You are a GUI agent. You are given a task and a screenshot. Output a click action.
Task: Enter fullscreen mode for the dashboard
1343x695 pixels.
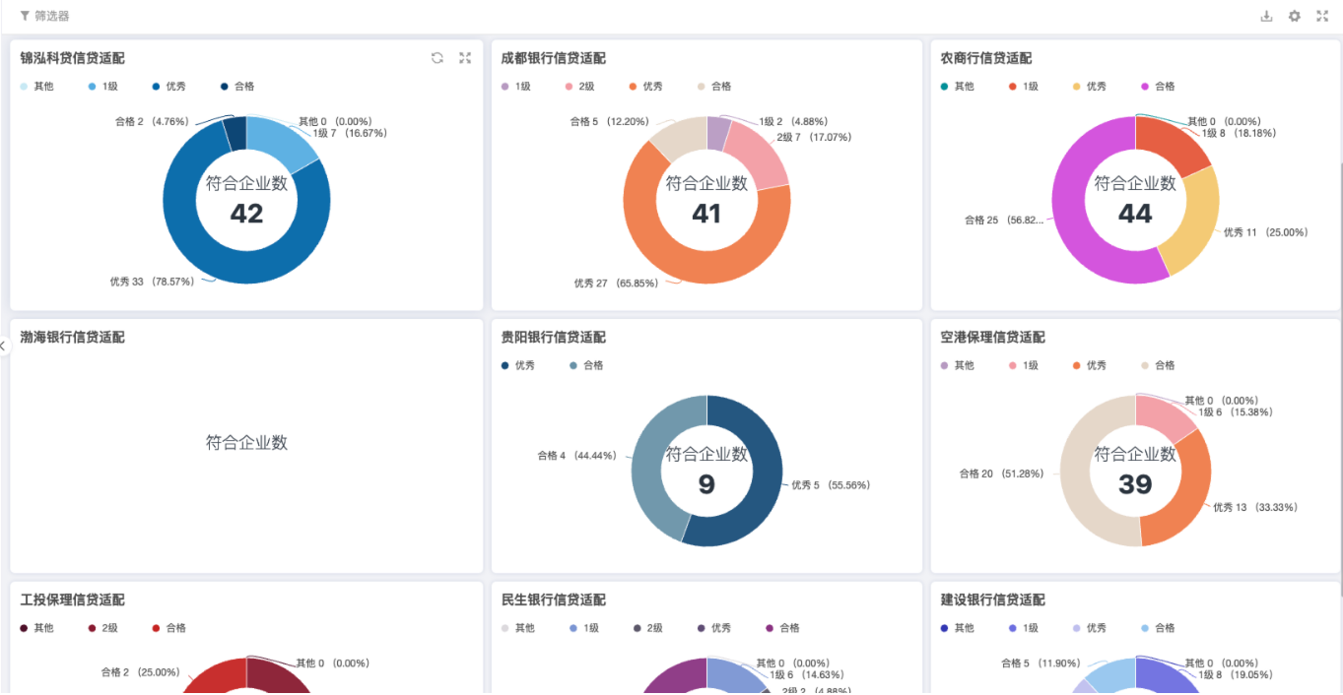click(1322, 16)
